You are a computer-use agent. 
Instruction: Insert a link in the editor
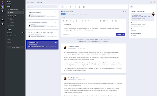coord(107,21)
